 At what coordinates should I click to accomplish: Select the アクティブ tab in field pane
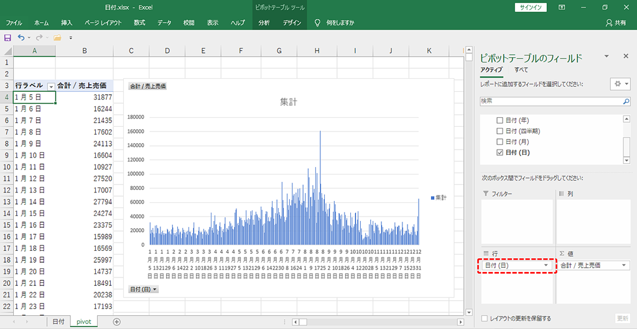[491, 70]
